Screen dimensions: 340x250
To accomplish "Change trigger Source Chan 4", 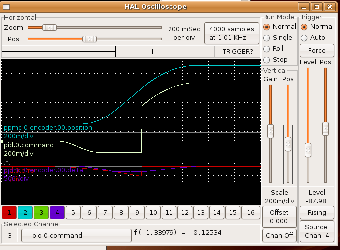I will coord(317,231).
